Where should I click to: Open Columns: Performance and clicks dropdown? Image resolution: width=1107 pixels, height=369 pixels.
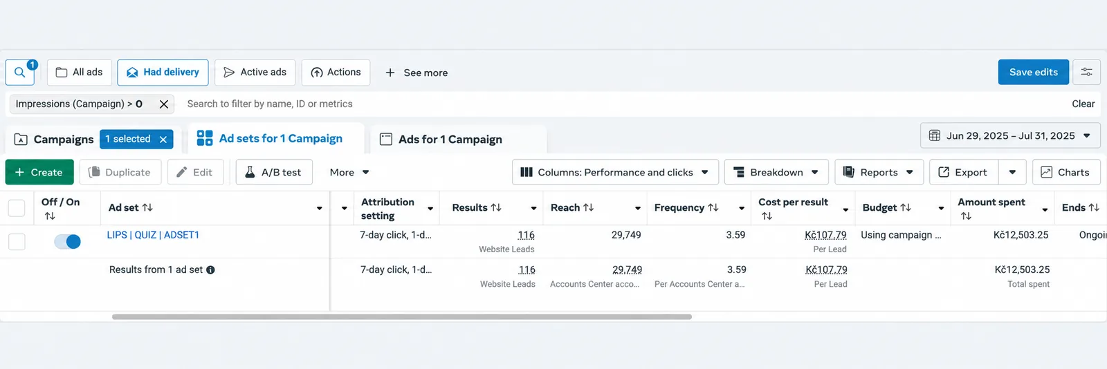tap(615, 172)
